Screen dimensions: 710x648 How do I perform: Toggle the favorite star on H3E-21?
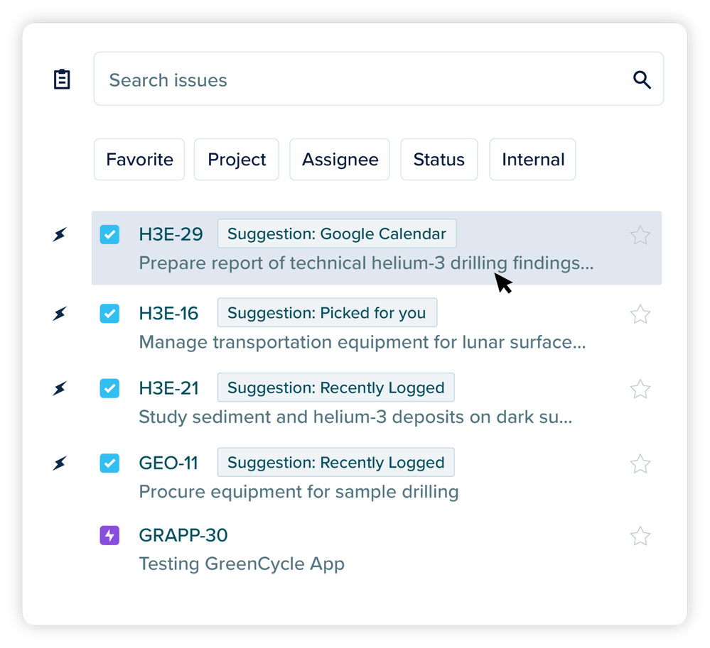(640, 389)
